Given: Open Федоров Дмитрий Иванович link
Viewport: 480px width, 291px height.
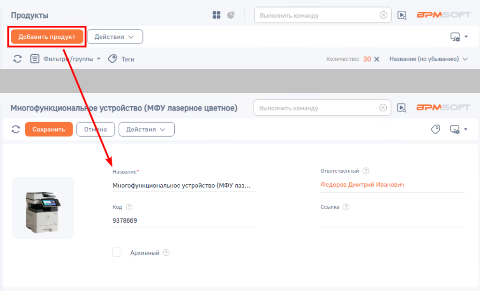Looking at the screenshot, I should tap(362, 185).
